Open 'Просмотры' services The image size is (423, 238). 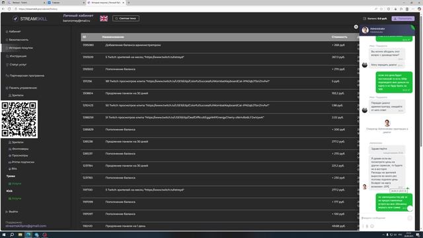pos(20,155)
